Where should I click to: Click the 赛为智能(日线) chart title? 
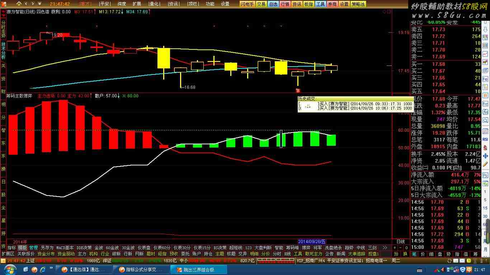(21, 11)
